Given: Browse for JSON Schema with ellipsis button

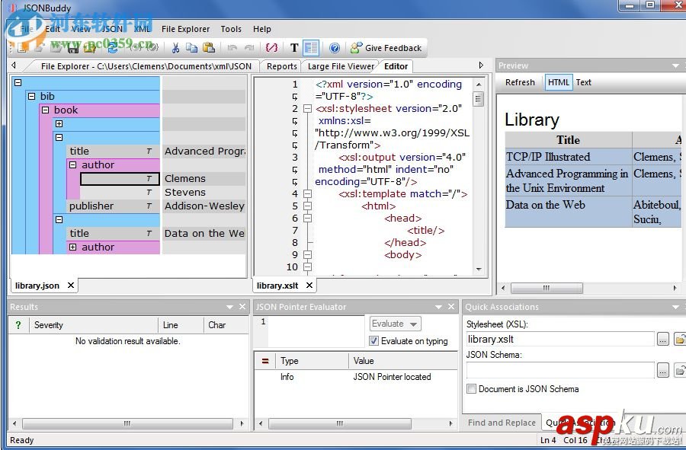Looking at the screenshot, I should click(x=663, y=371).
